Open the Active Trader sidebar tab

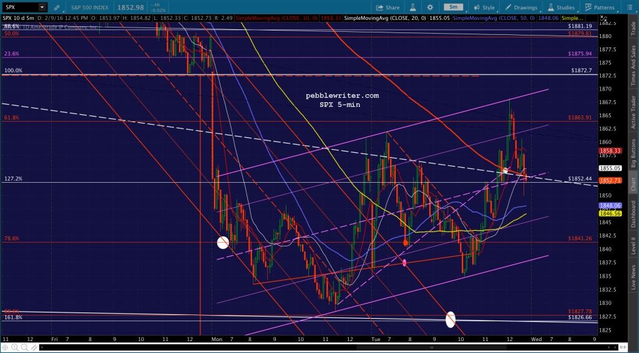tap(633, 112)
